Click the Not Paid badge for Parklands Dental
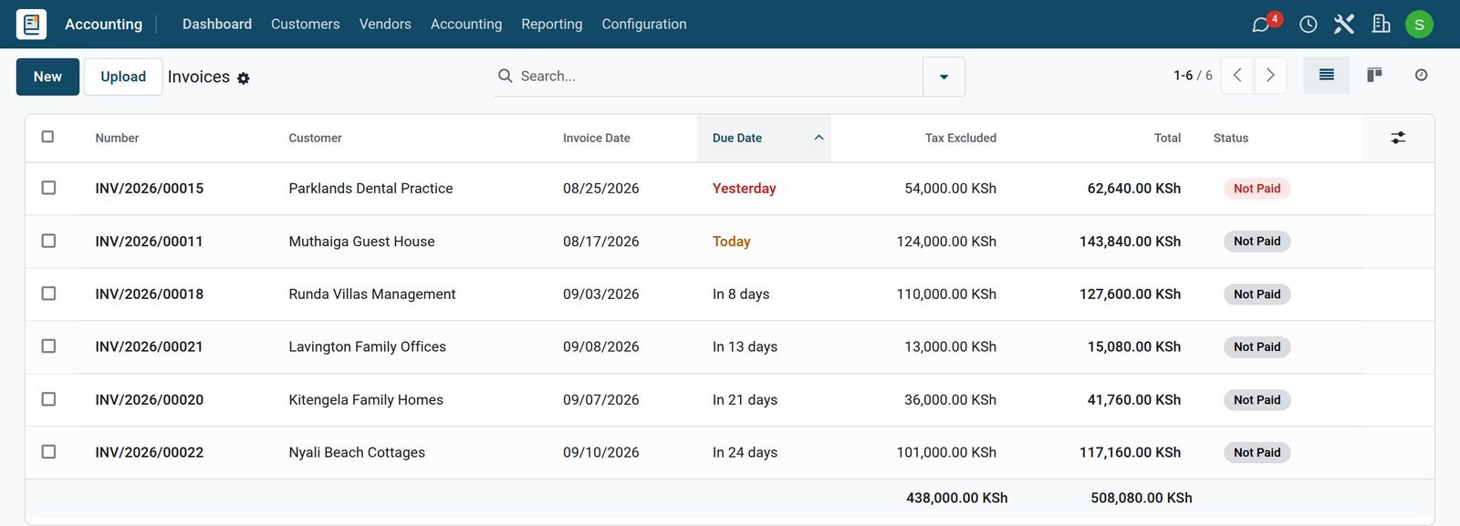This screenshot has height=526, width=1460. point(1257,189)
